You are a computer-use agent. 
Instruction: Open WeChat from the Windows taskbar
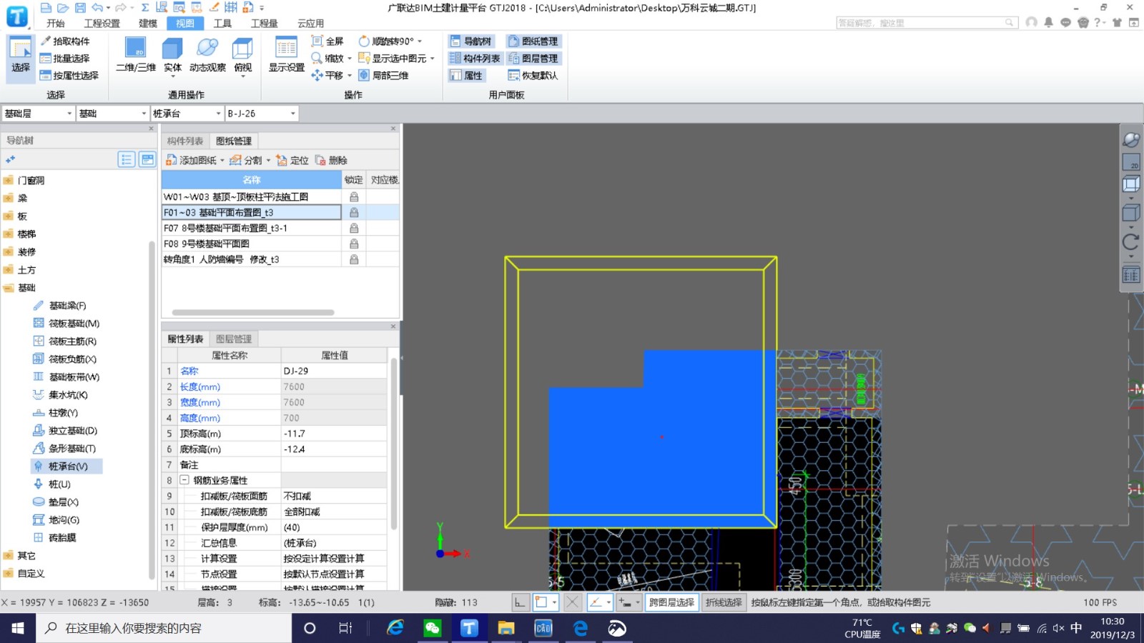tap(432, 628)
